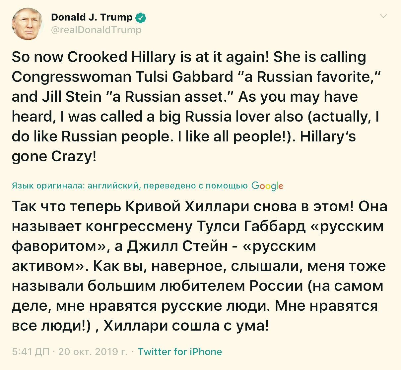
Task: Open the @realDonaldTrump handle link
Action: (96, 30)
